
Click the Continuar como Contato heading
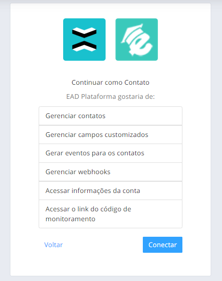(x=111, y=82)
